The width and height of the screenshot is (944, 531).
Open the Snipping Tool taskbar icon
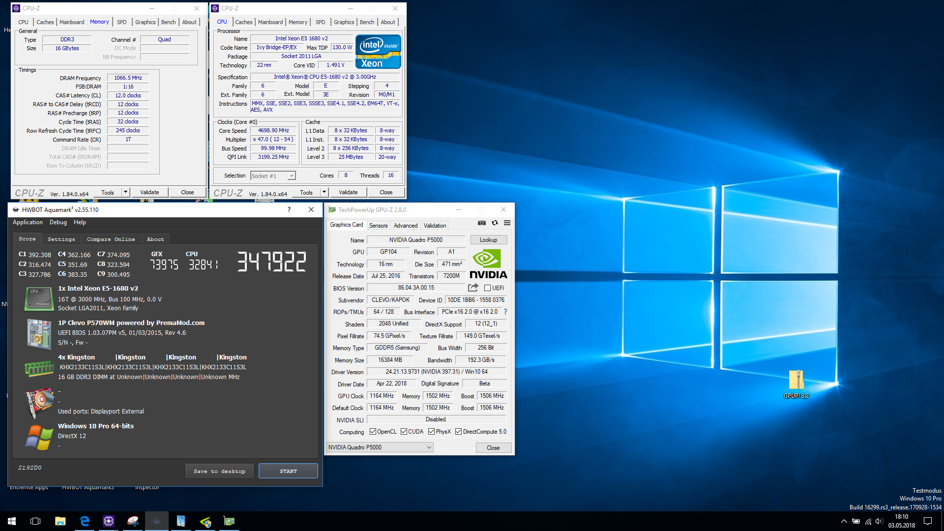pyautogui.click(x=133, y=521)
